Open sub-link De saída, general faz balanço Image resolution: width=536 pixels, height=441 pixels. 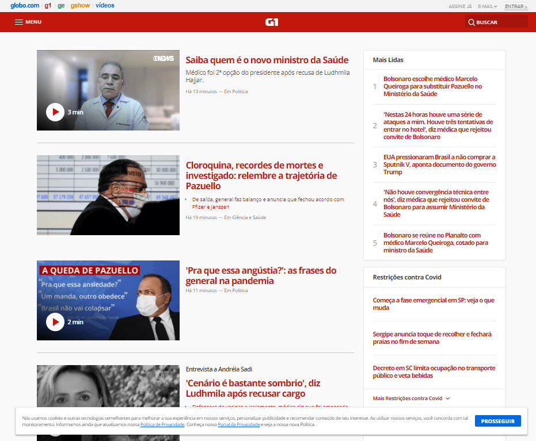coord(268,203)
